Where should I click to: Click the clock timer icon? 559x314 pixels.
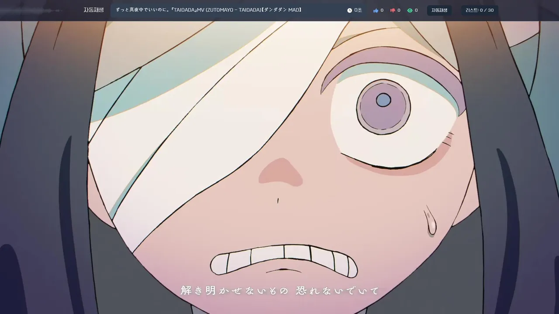point(349,10)
